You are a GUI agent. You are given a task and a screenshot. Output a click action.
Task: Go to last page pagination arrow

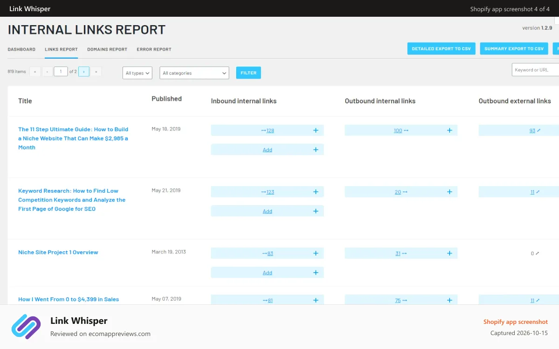pos(96,72)
